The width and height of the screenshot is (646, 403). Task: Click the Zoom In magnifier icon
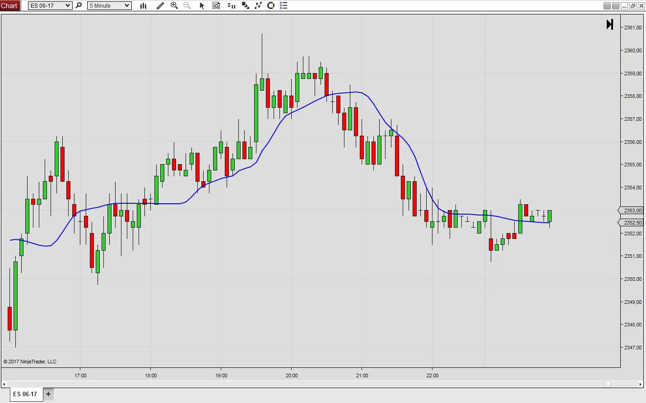174,5
